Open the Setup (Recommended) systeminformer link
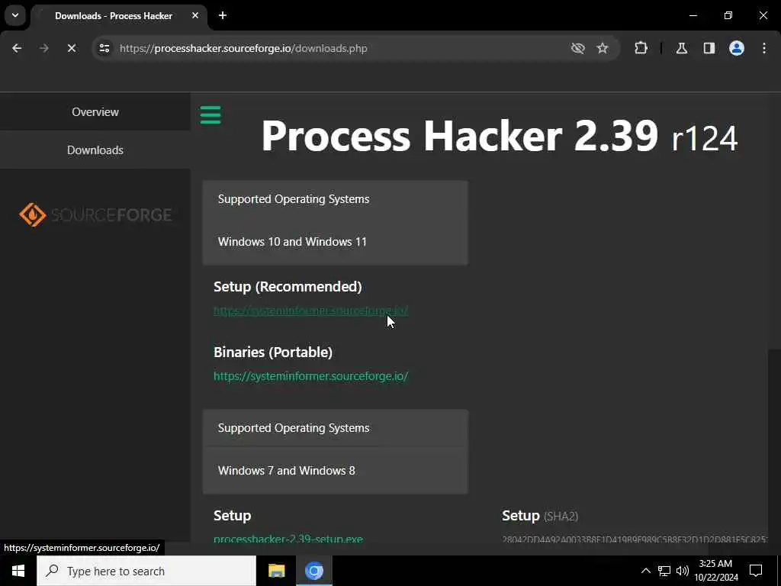The width and height of the screenshot is (781, 586). click(x=311, y=311)
